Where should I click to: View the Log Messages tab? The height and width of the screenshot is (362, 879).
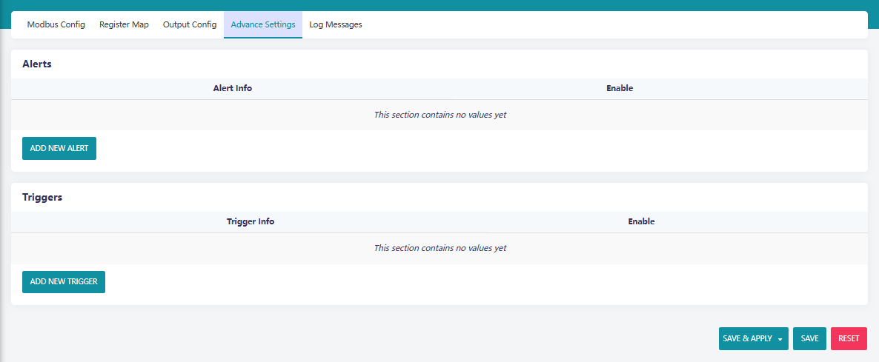(335, 24)
